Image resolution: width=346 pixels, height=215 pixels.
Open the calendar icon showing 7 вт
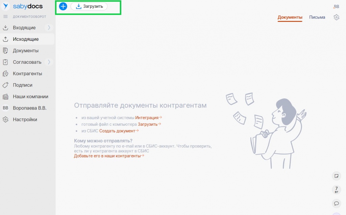tap(336, 190)
